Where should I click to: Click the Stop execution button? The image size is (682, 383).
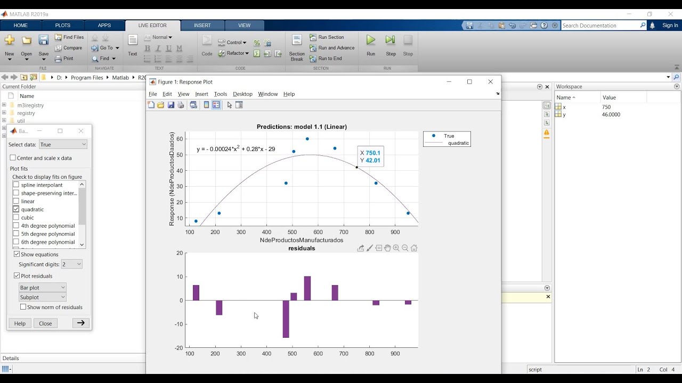coord(408,45)
